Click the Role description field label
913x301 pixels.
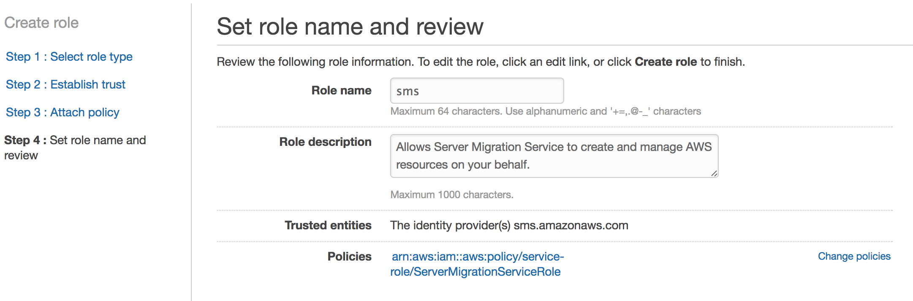pos(325,142)
